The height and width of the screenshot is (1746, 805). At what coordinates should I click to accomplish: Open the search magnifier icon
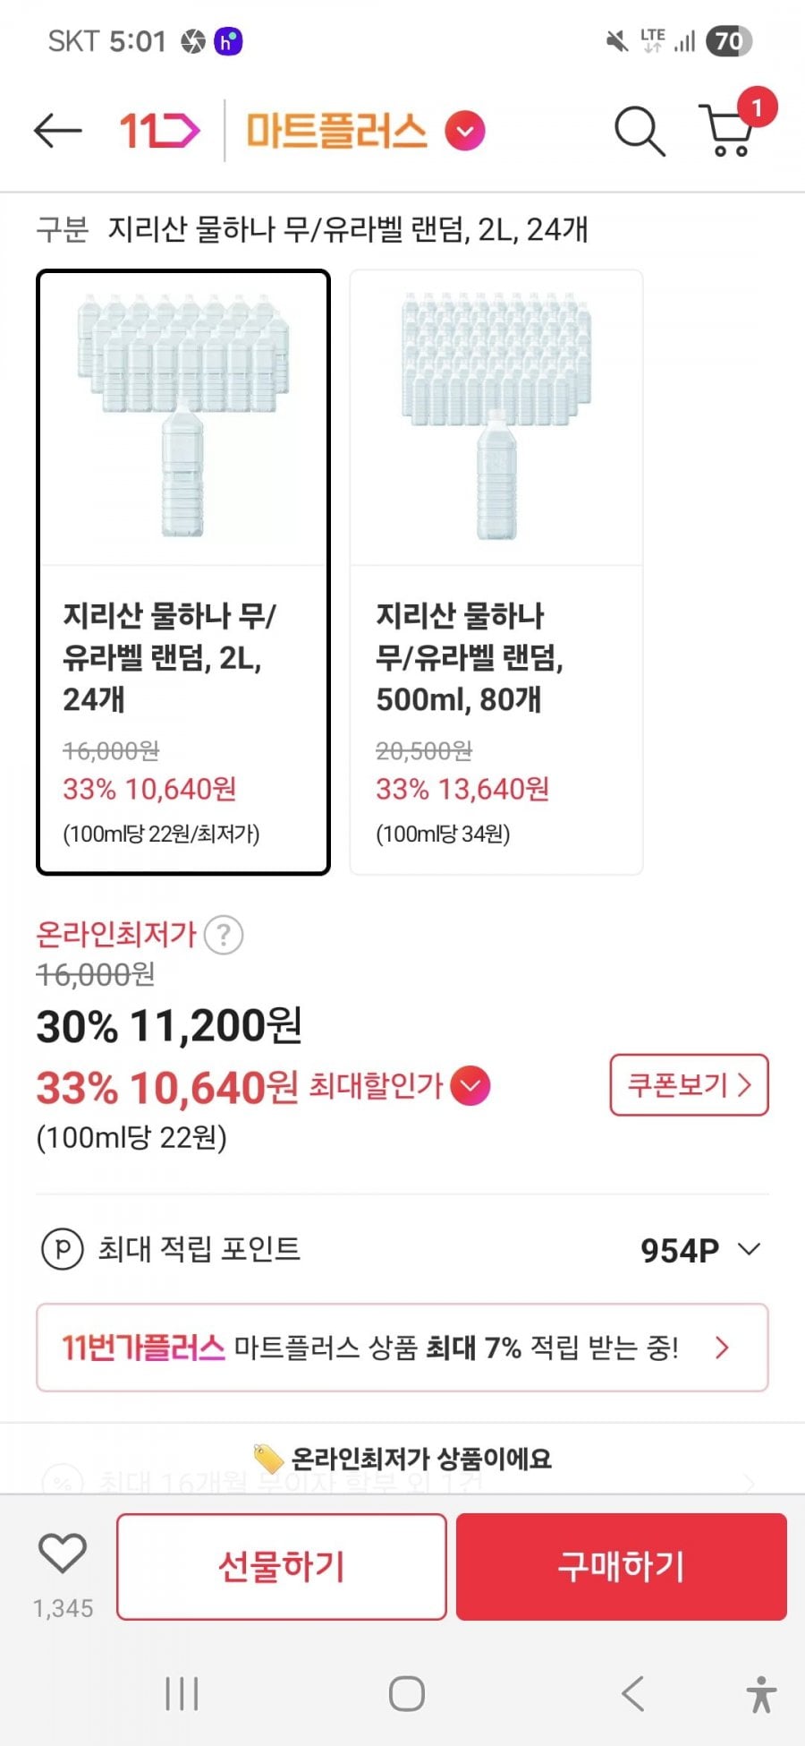pos(639,132)
